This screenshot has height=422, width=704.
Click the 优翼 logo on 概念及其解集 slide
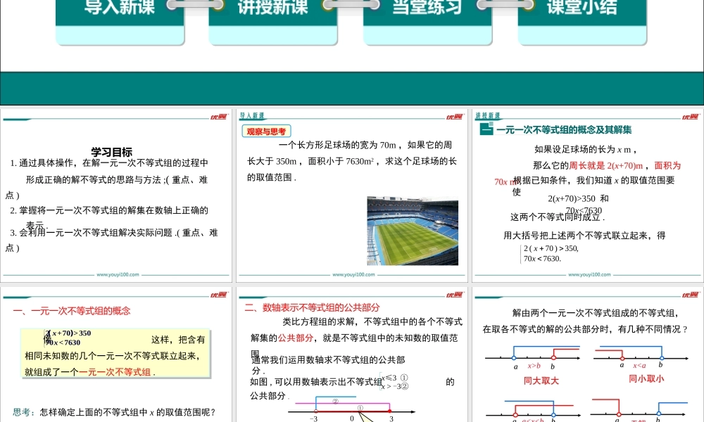(691, 117)
